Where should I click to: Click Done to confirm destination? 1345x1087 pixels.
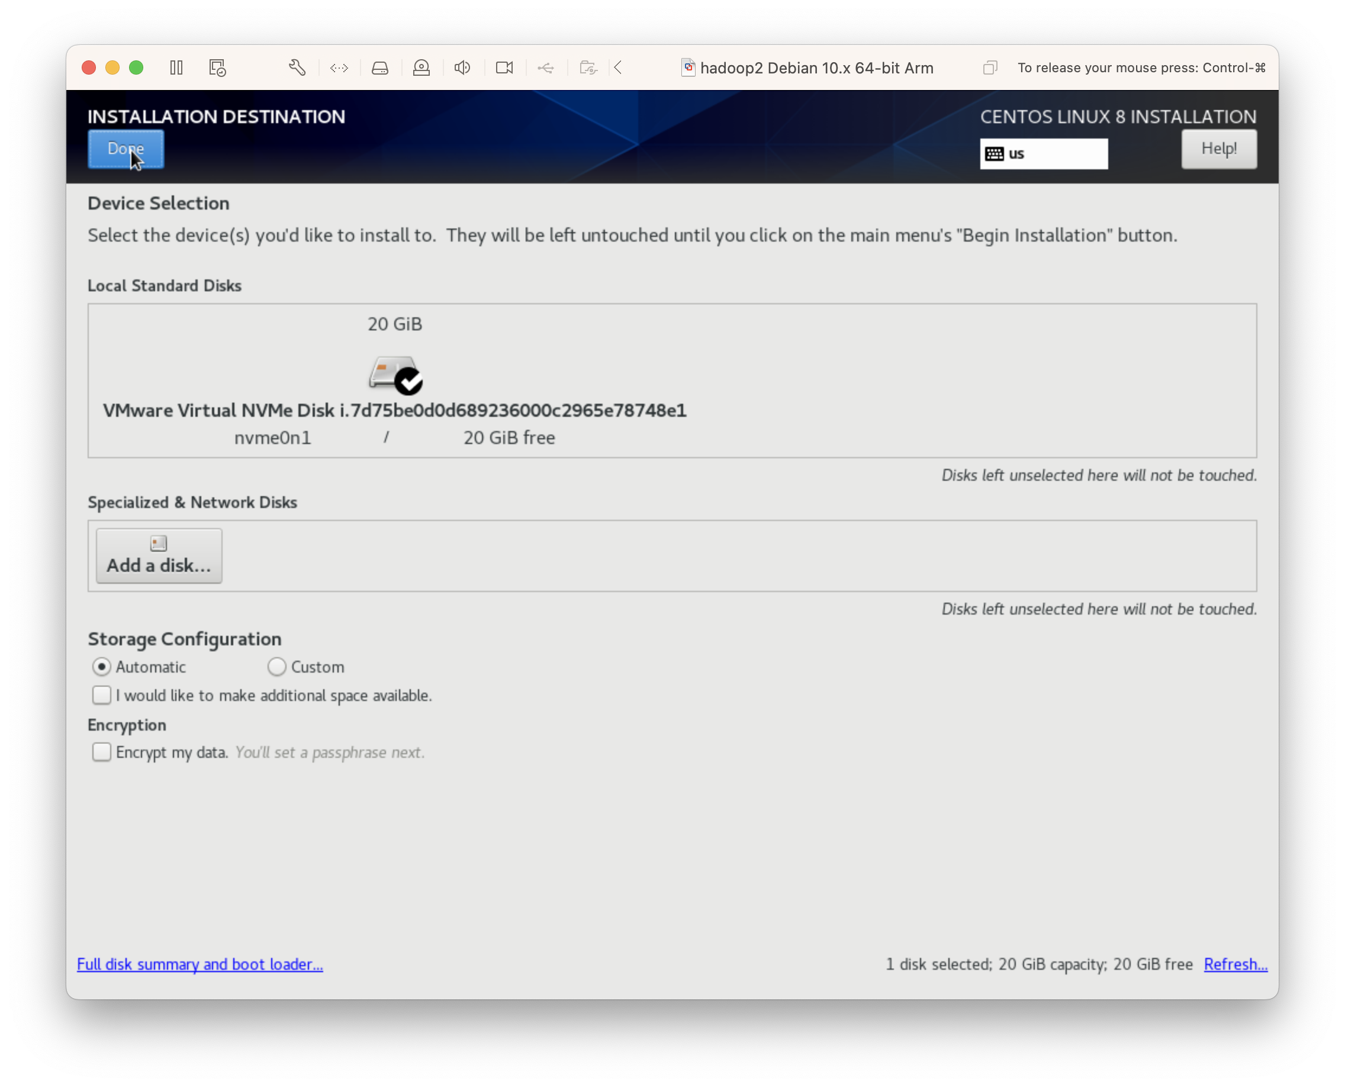tap(126, 149)
